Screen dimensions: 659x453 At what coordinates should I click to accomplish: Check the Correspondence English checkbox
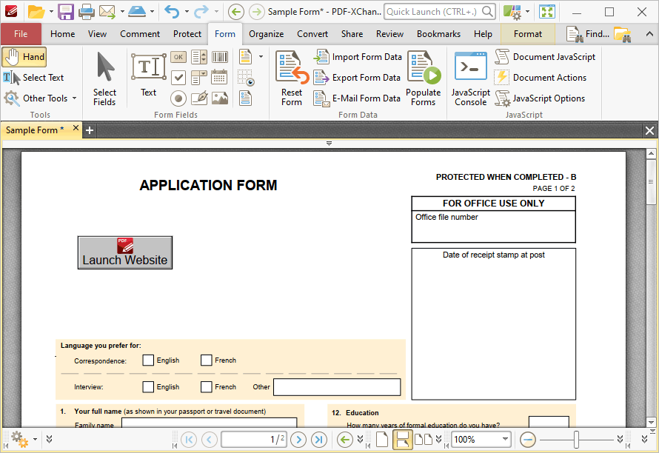pyautogui.click(x=148, y=360)
